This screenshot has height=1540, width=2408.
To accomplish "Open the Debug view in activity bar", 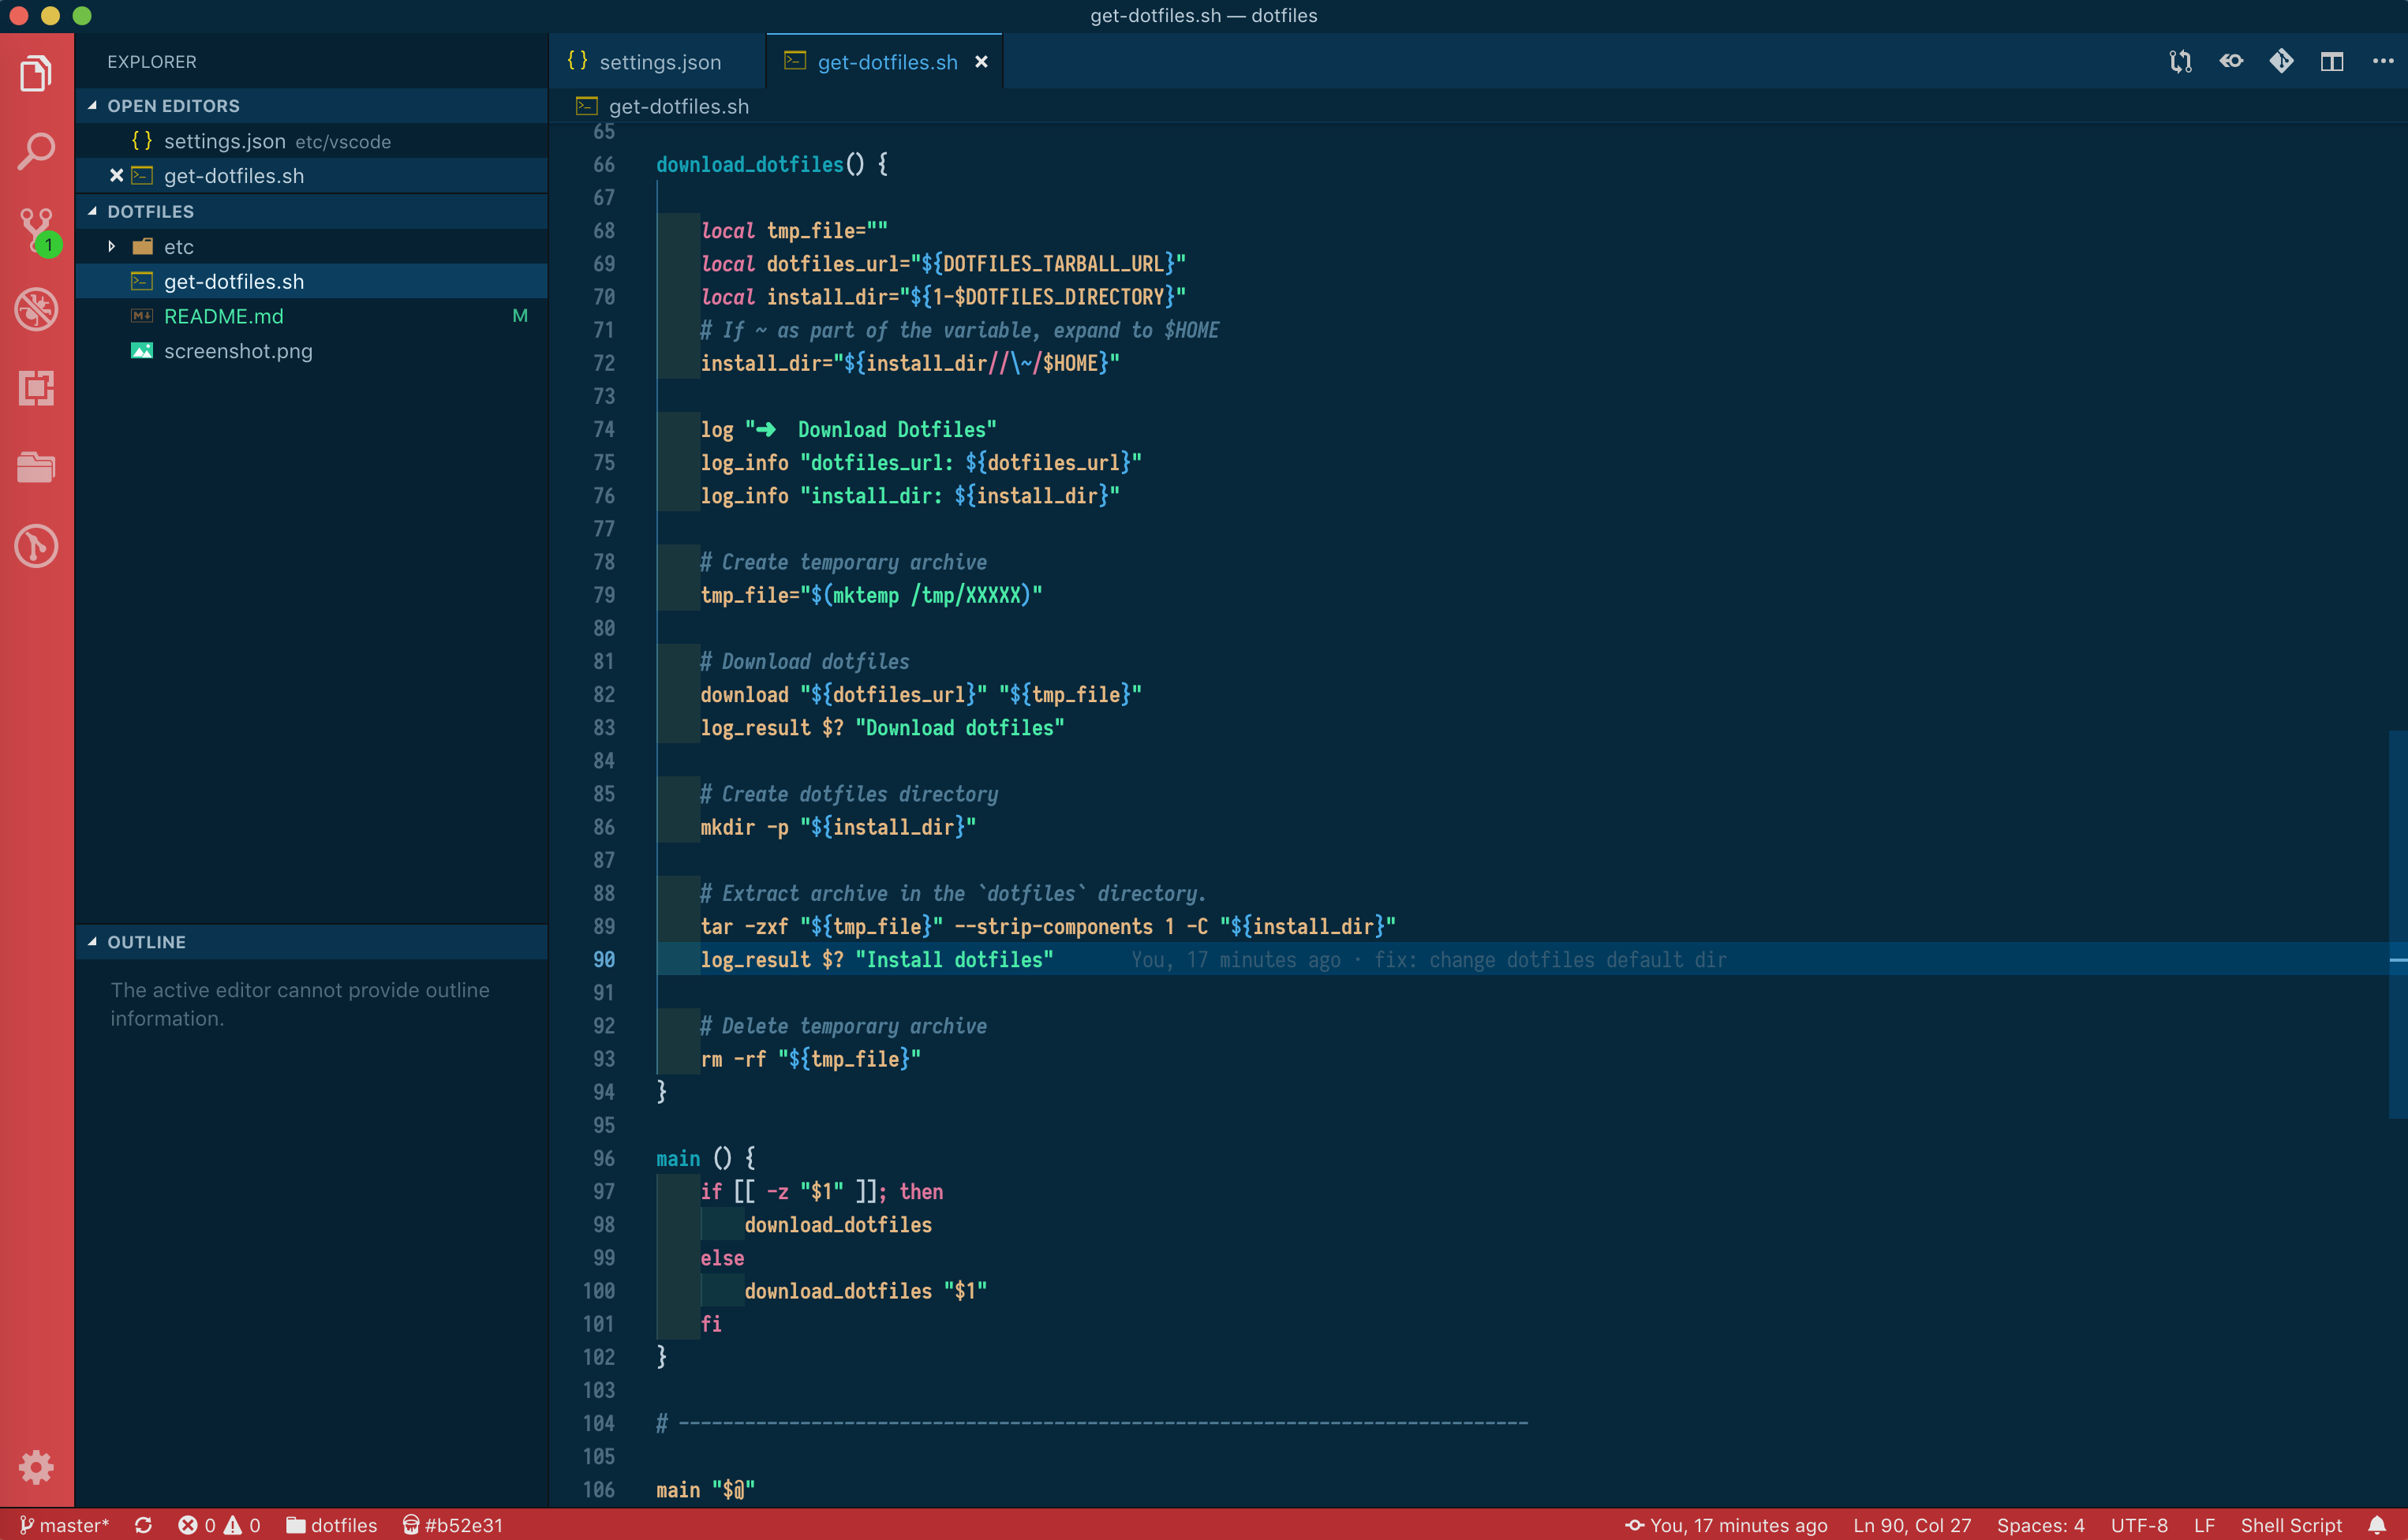I will coord(36,309).
